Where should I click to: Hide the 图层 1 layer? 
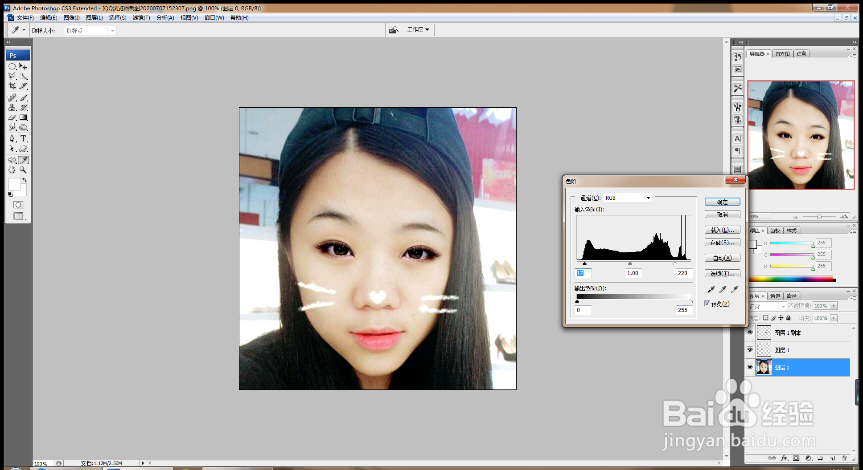click(x=750, y=350)
